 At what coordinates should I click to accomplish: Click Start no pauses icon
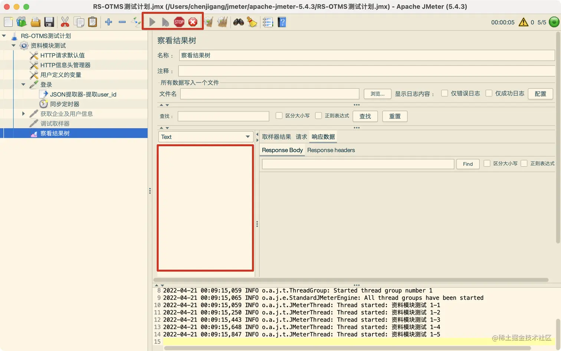(165, 22)
